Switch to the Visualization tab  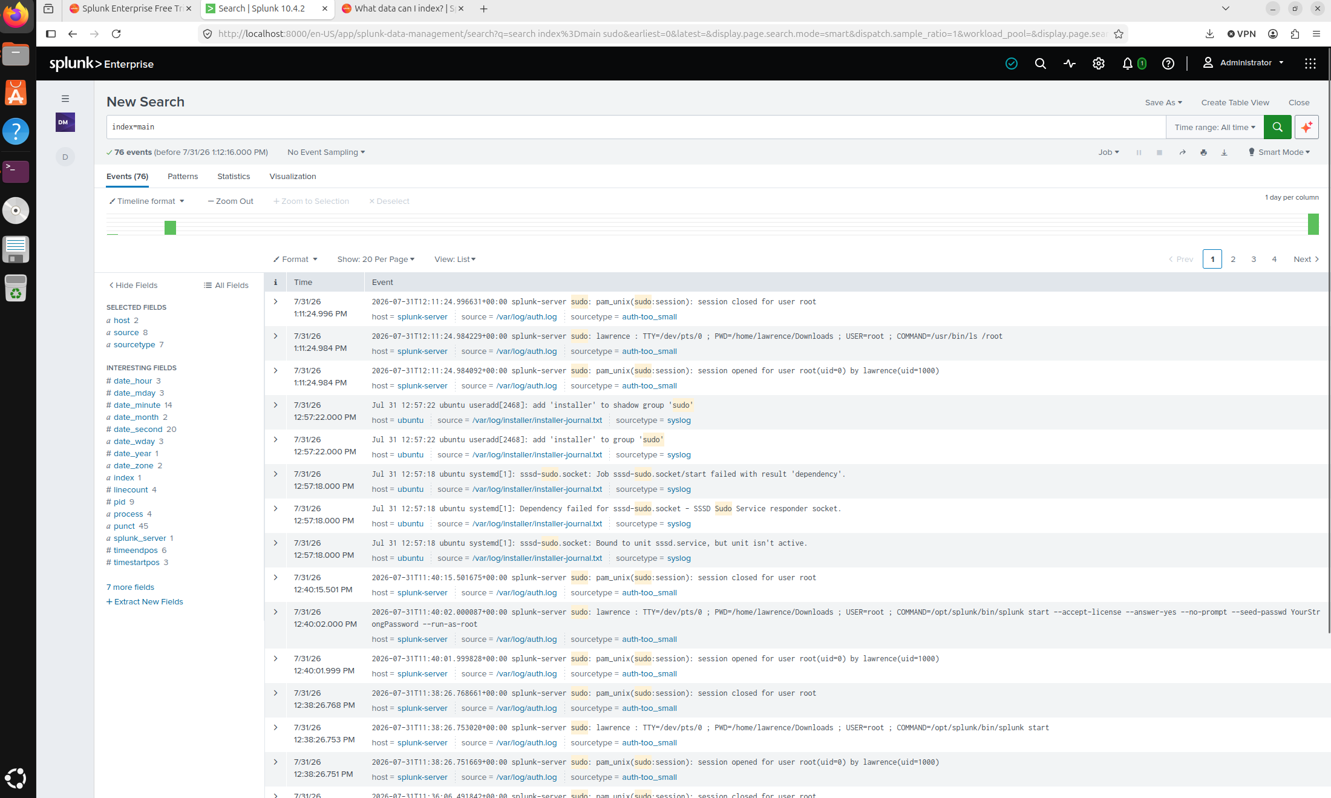[x=293, y=177]
